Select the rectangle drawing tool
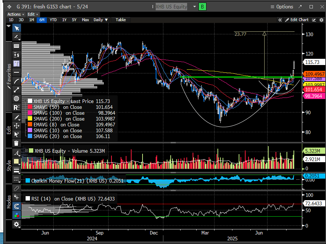This screenshot has height=244, width=326. pyautogui.click(x=16, y=46)
